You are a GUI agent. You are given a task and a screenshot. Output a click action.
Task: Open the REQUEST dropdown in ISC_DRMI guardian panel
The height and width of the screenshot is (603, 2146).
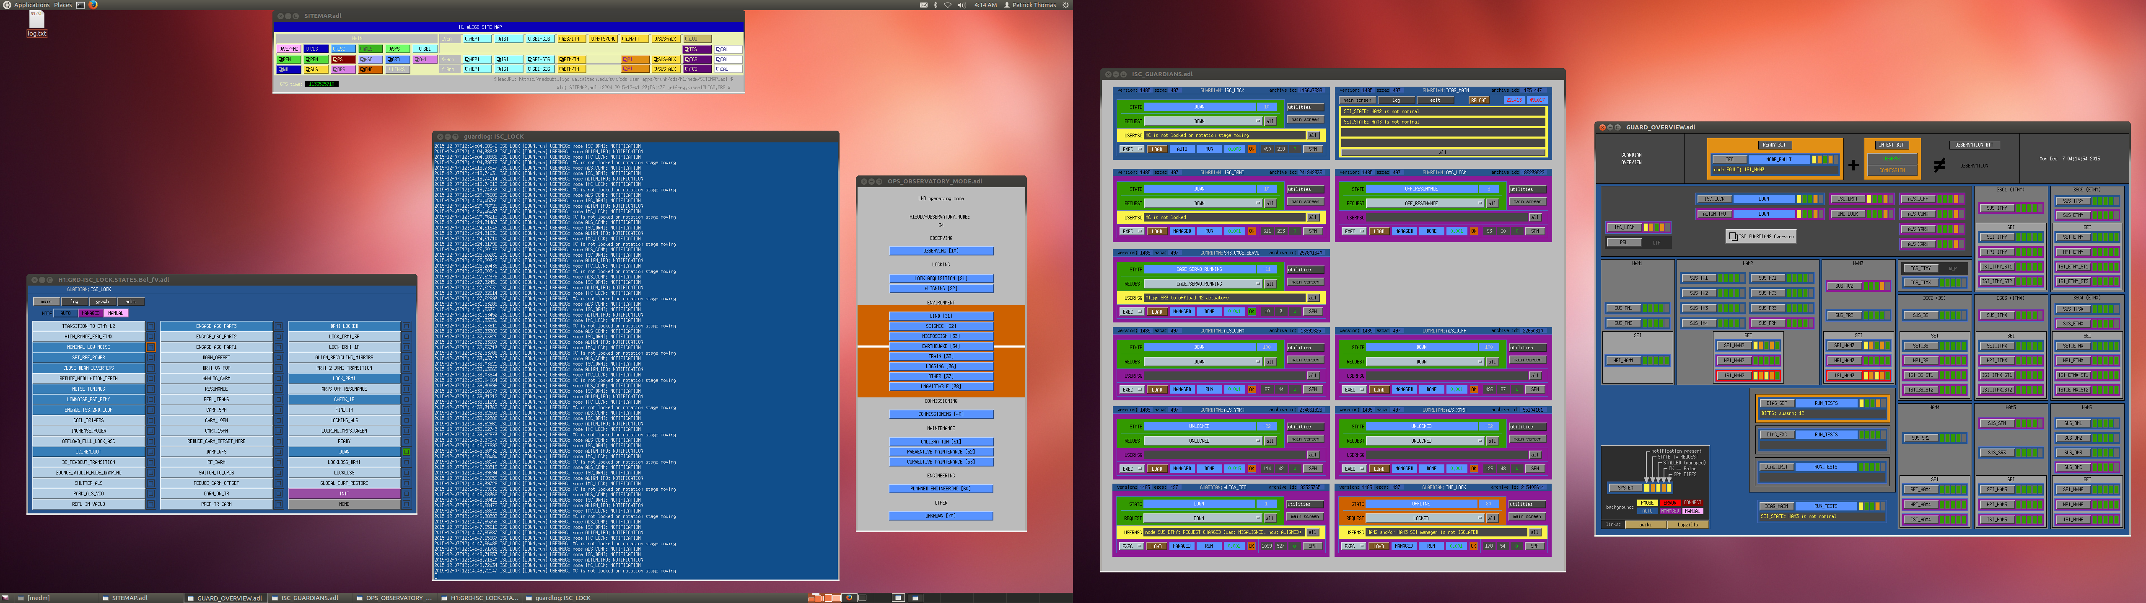coord(1204,203)
